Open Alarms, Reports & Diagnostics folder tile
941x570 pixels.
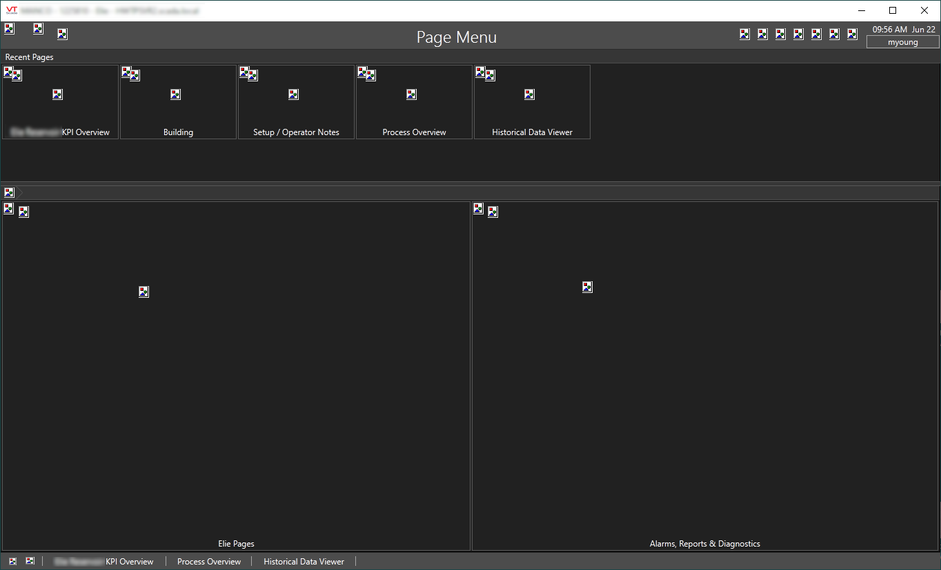705,376
